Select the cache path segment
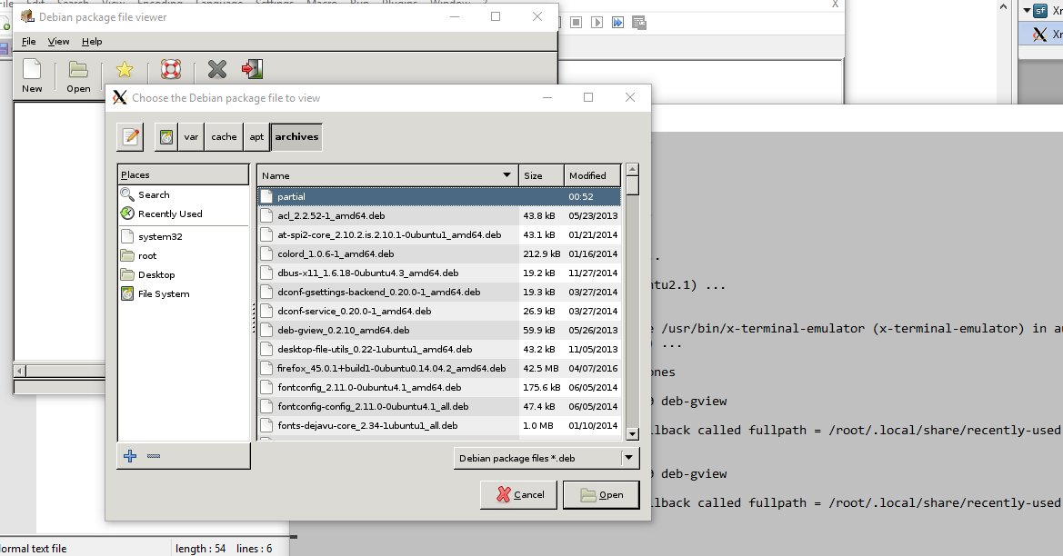Viewport: 1063px width, 556px height. pyautogui.click(x=224, y=137)
